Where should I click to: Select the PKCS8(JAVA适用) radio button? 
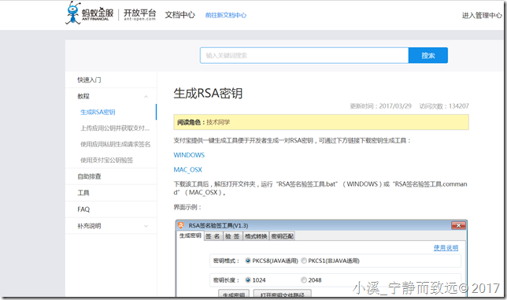[x=248, y=261]
